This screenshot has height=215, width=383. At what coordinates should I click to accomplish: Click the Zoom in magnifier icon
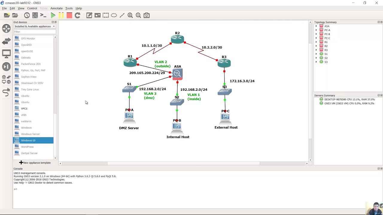click(x=130, y=15)
